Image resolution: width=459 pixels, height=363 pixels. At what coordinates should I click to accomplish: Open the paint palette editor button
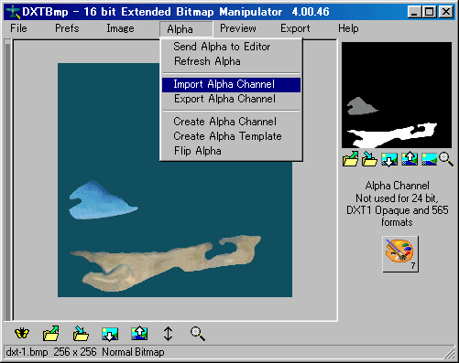coord(400,253)
